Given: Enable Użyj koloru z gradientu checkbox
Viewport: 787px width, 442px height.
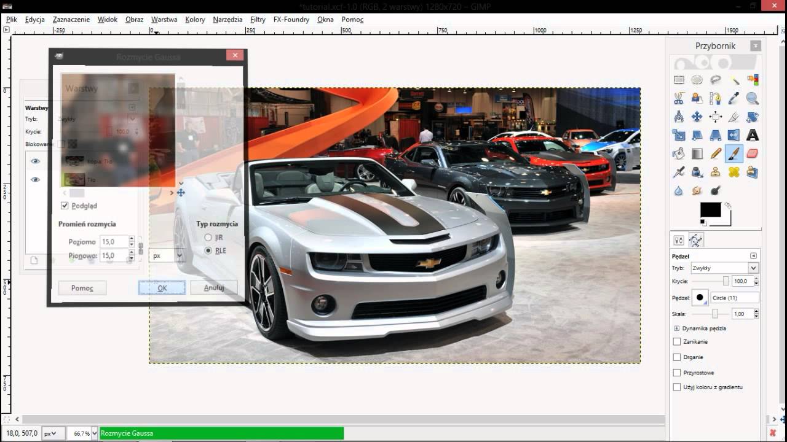Looking at the screenshot, I should tap(677, 387).
